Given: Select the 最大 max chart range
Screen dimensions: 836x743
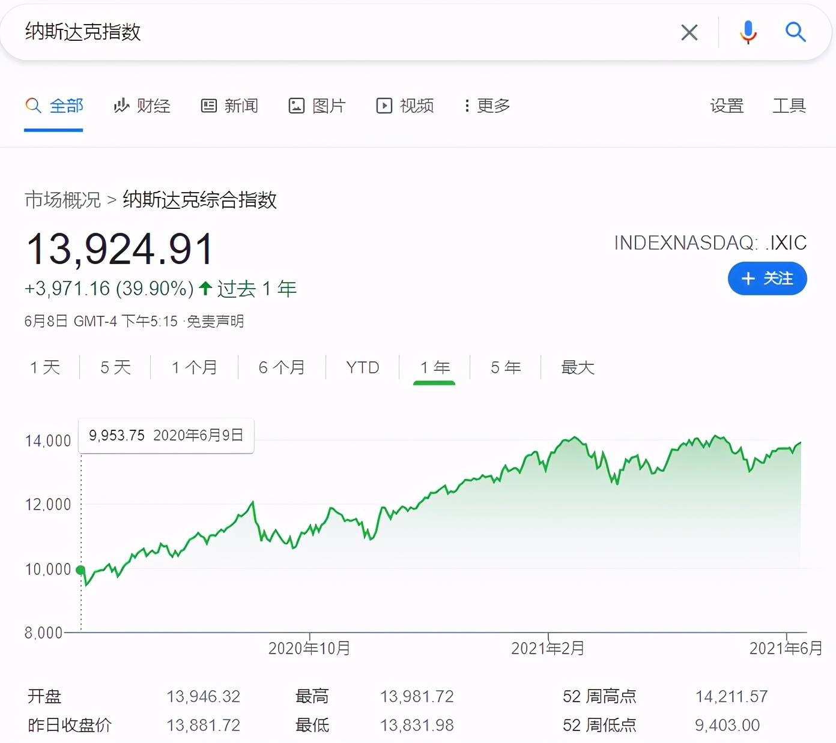Looking at the screenshot, I should click(577, 367).
